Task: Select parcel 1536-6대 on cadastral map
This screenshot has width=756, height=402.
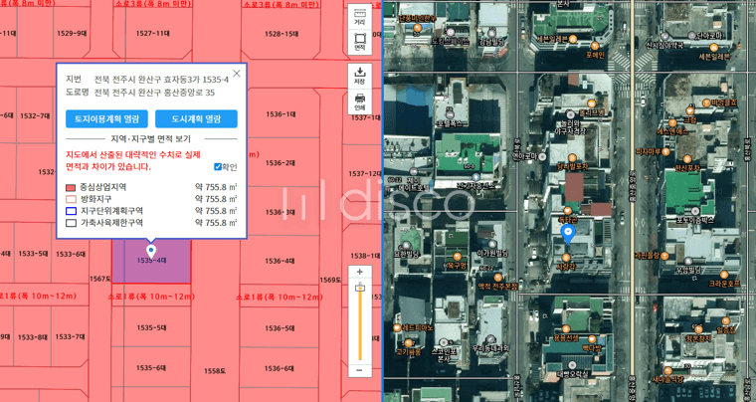Action: tap(280, 369)
